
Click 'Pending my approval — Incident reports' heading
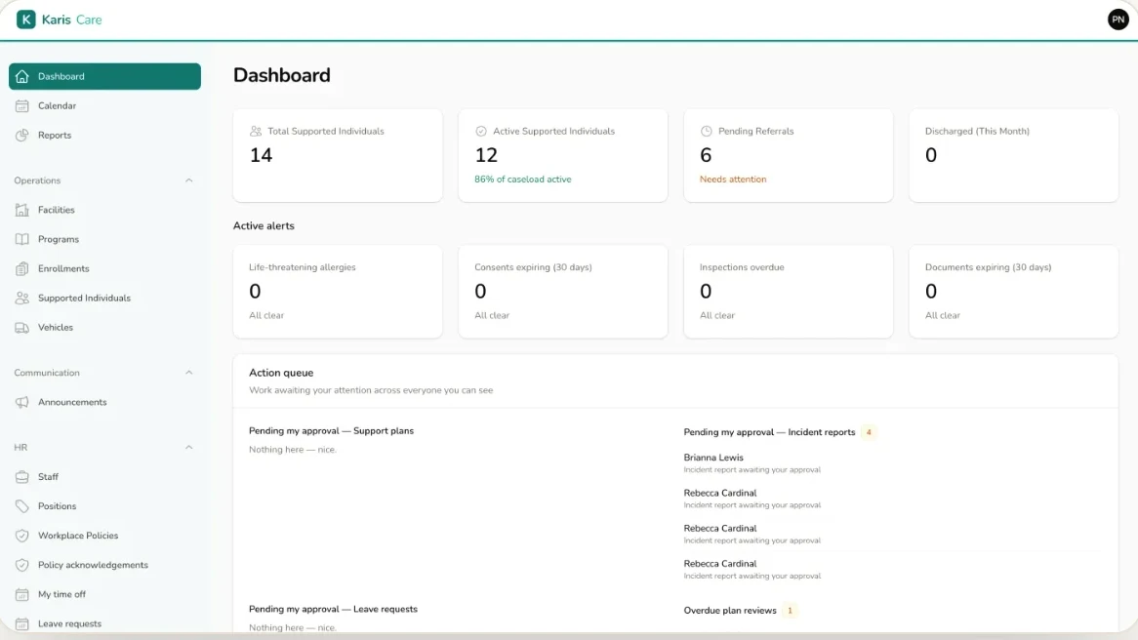pos(769,432)
